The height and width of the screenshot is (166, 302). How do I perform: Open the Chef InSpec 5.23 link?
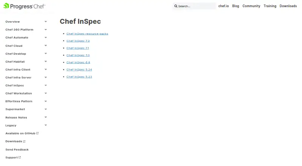click(x=79, y=77)
